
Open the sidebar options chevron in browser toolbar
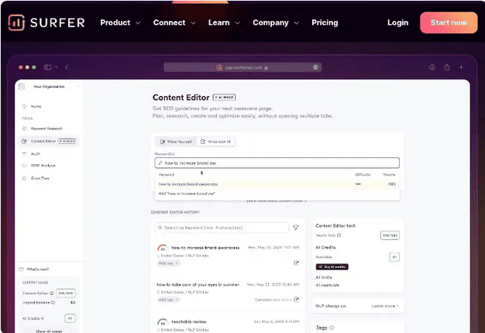pos(57,67)
